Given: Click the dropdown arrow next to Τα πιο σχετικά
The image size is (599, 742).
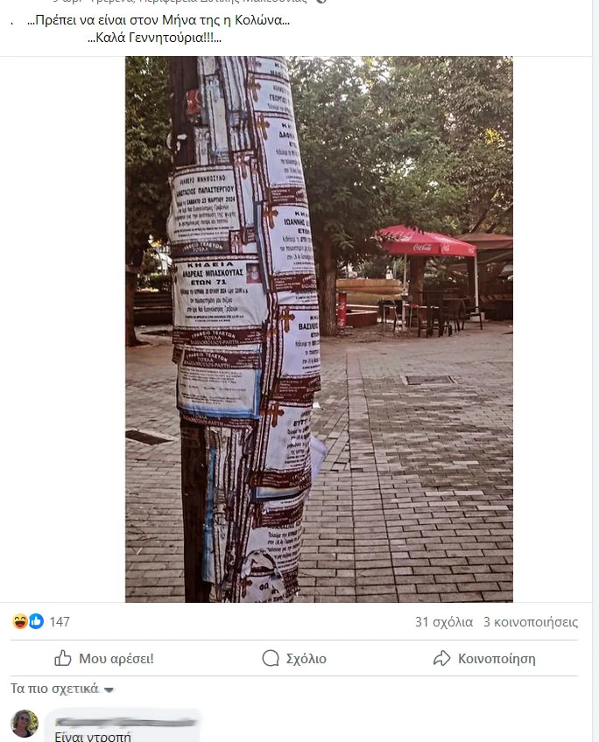Looking at the screenshot, I should pyautogui.click(x=109, y=689).
